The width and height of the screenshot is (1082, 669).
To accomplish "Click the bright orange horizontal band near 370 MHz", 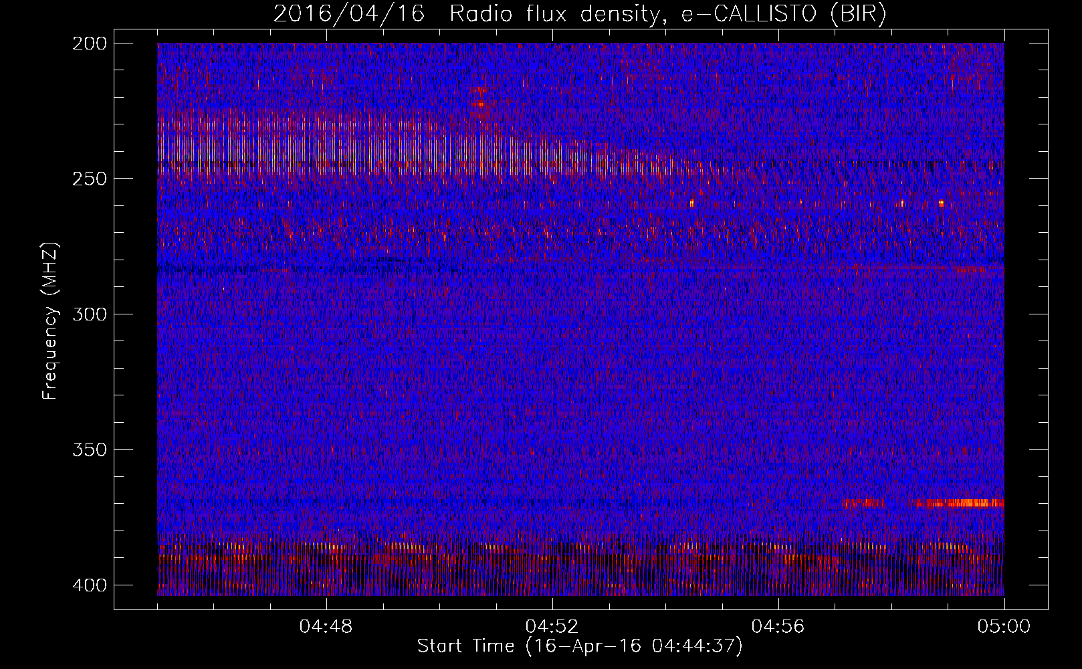I will (x=960, y=503).
